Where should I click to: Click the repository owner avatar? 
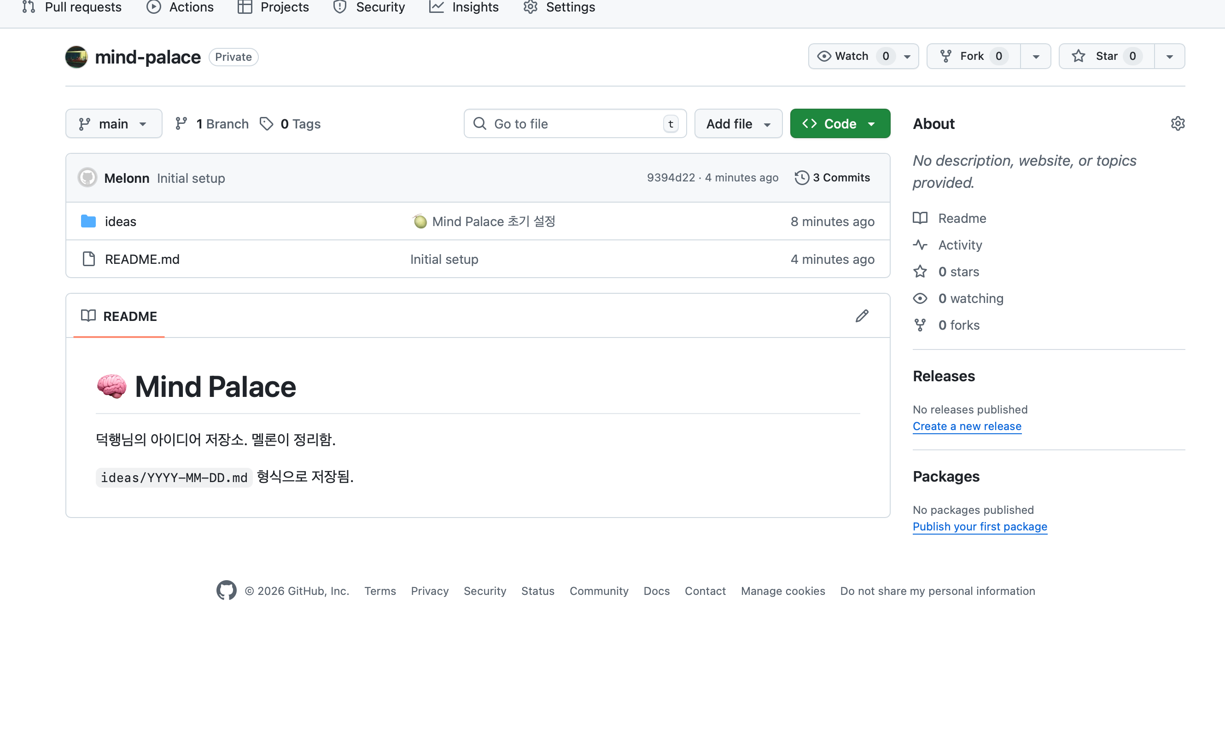[76, 57]
